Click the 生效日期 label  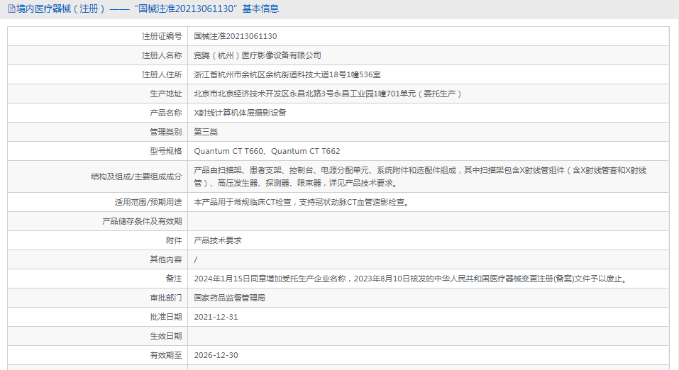166,336
